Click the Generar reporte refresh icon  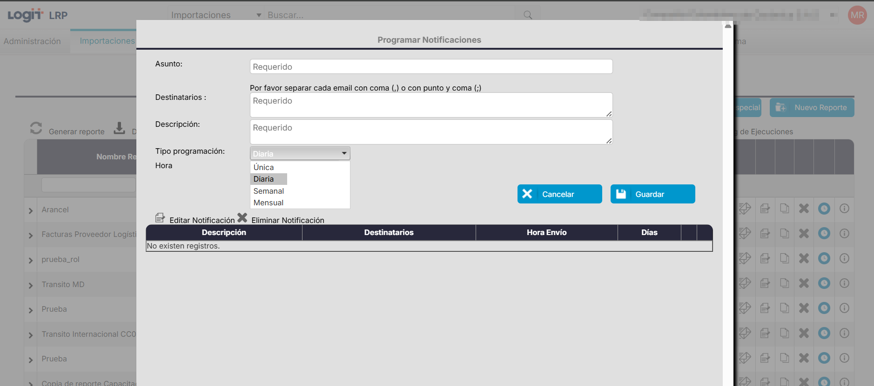pyautogui.click(x=36, y=128)
